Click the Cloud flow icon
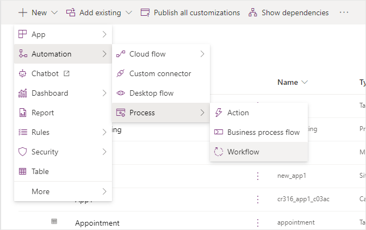The width and height of the screenshot is (366, 230). [x=121, y=54]
